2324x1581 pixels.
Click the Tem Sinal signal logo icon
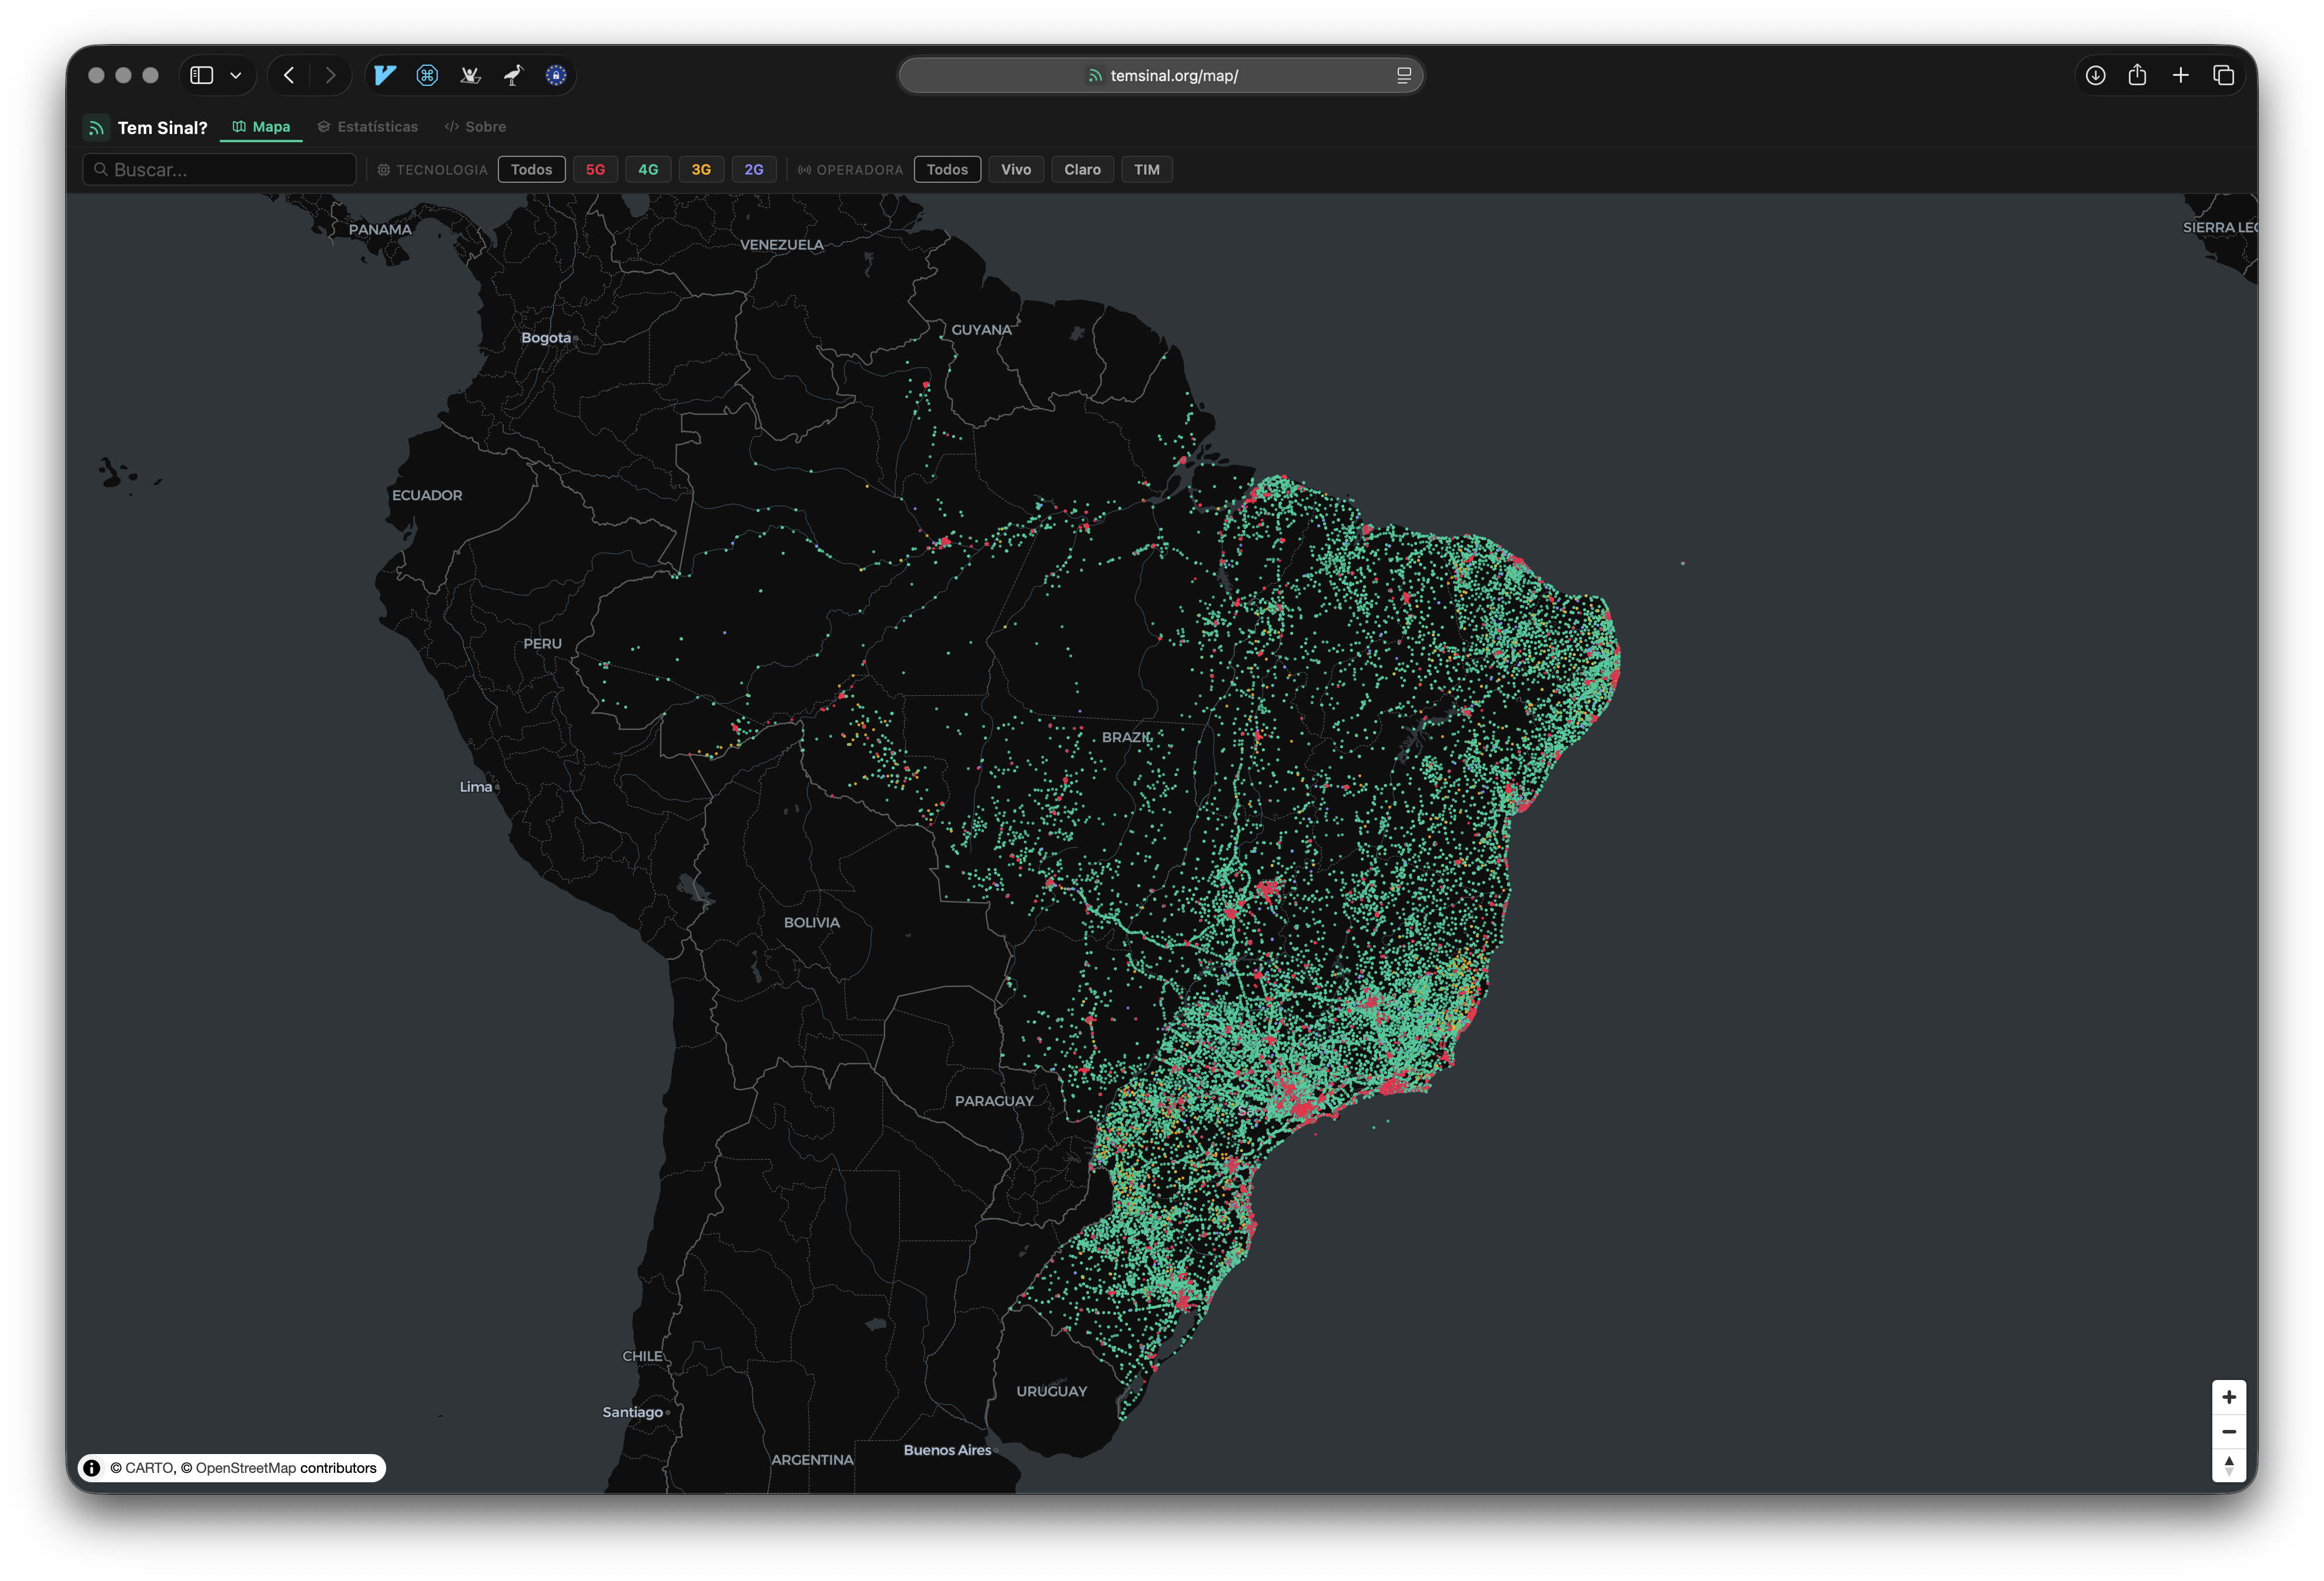coord(97,127)
